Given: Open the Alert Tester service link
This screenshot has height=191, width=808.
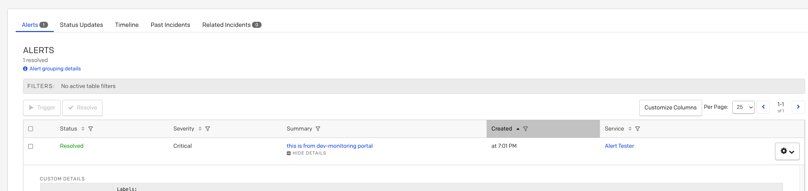Looking at the screenshot, I should point(619,146).
